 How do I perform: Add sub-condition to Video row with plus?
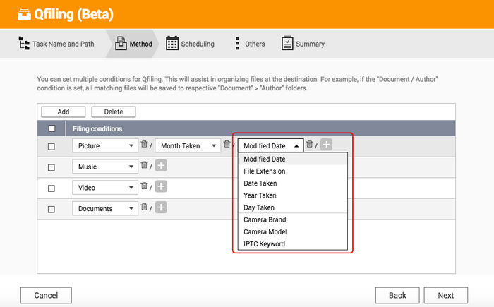[161, 186]
